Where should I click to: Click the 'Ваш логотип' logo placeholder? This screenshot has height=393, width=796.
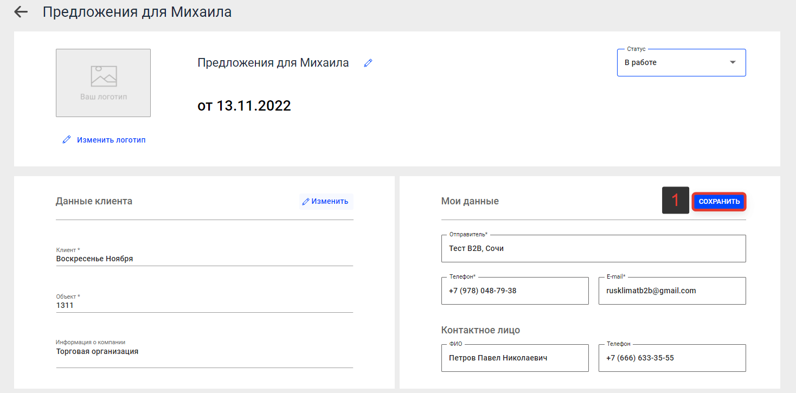pos(103,83)
